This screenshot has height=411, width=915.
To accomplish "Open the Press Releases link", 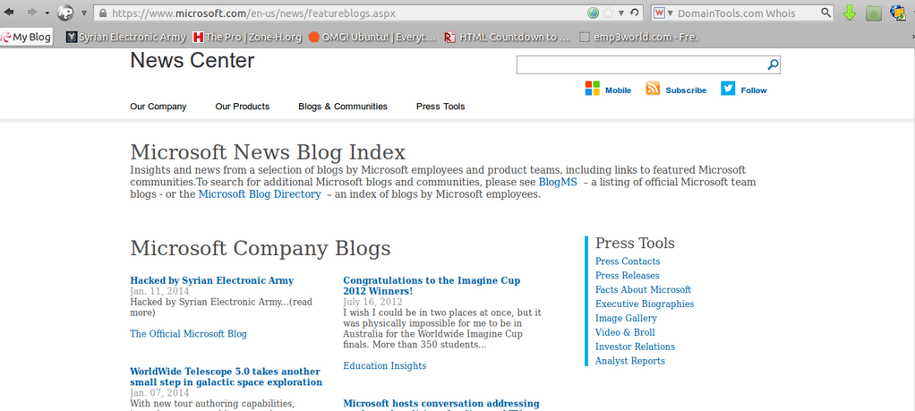I will pyautogui.click(x=628, y=276).
